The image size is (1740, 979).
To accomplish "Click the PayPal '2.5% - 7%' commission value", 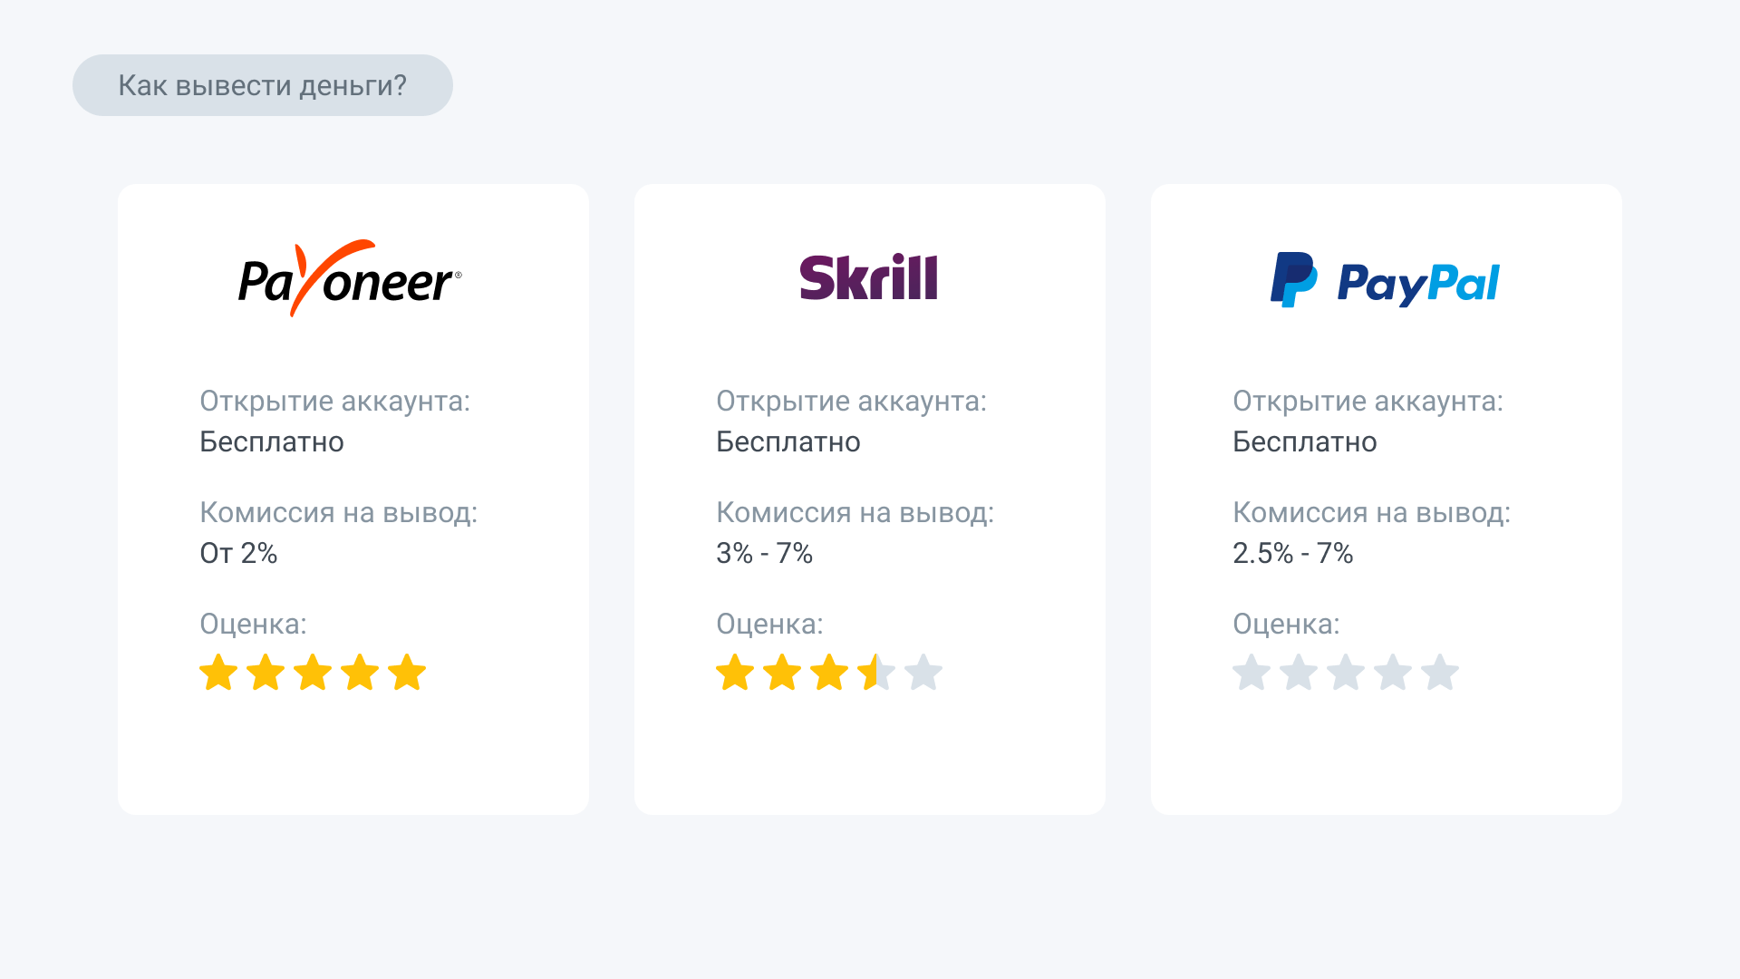I will click(x=1292, y=553).
